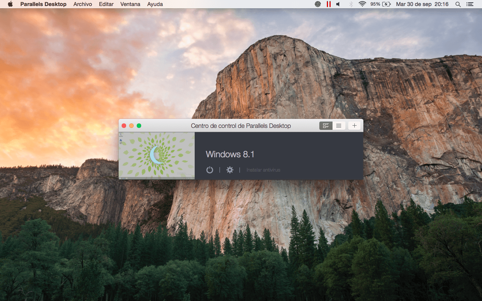482x301 pixels.
Task: Open the Ventana menu
Action: coord(130,4)
